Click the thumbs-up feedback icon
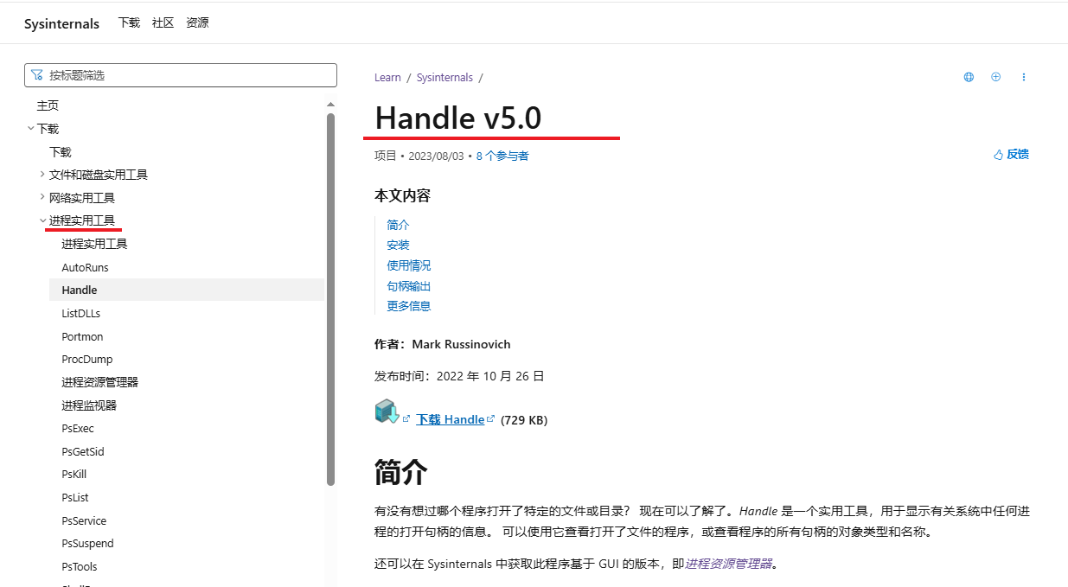The image size is (1068, 587). [x=998, y=155]
